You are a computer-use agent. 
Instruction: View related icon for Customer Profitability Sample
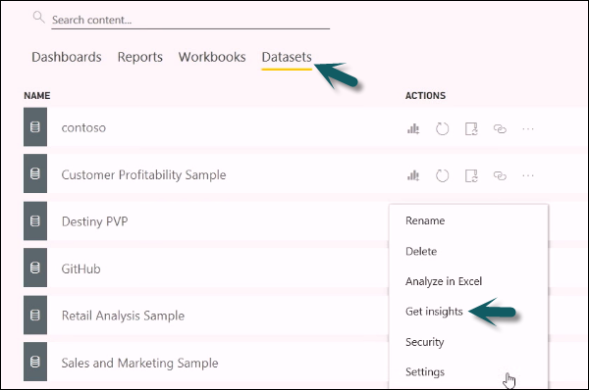click(500, 175)
